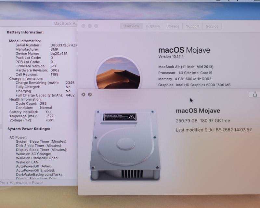Click the hard disk drive icon

pos(125,145)
